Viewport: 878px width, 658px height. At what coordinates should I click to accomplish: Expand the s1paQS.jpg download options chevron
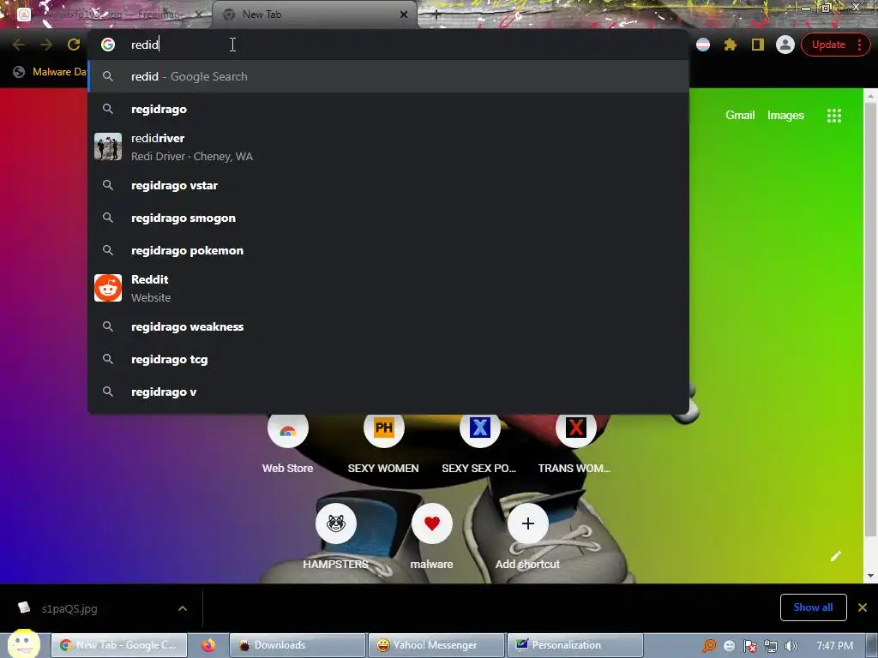click(x=183, y=608)
